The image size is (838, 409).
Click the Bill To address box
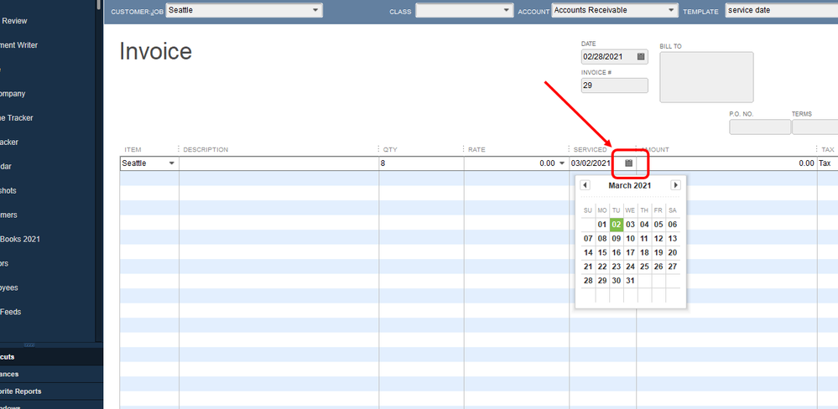[x=706, y=77]
